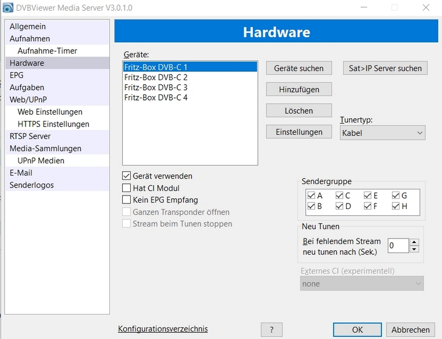Uncheck Sendergruppe A checkbox
Viewport: 442px width, 339px height.
click(311, 195)
